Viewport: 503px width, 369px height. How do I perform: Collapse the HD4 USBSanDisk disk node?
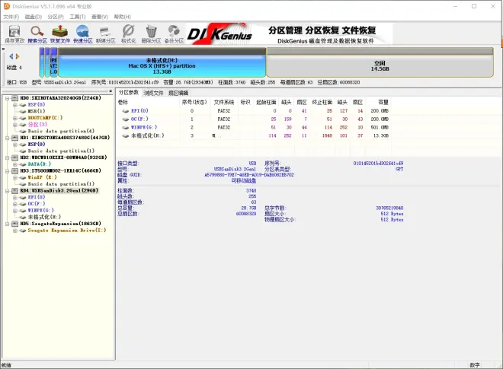click(7, 190)
